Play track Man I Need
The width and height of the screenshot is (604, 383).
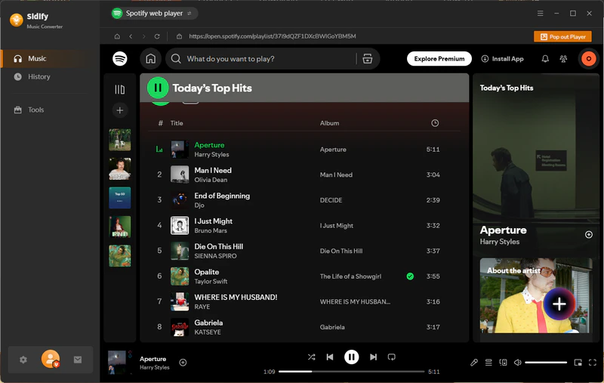click(x=304, y=175)
